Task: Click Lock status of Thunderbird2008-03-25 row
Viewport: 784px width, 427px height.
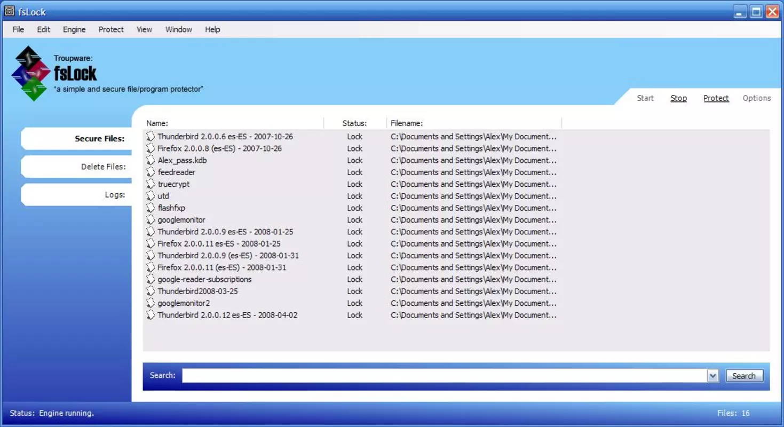Action: click(x=355, y=291)
